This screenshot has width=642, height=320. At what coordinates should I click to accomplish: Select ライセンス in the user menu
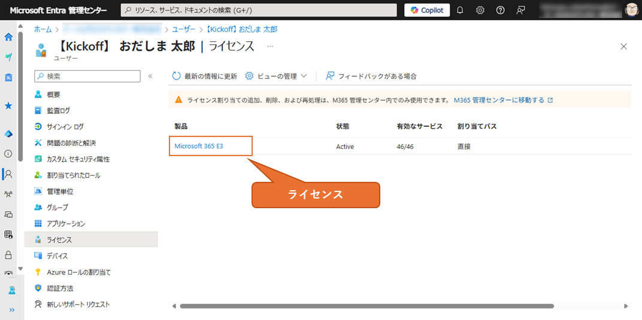[91, 239]
